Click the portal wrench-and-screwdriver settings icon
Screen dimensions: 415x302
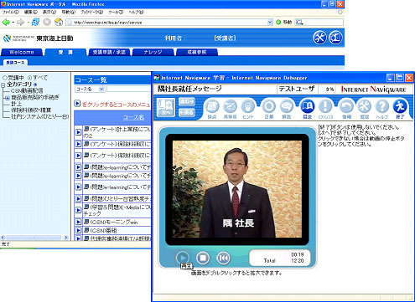pyautogui.click(x=319, y=38)
